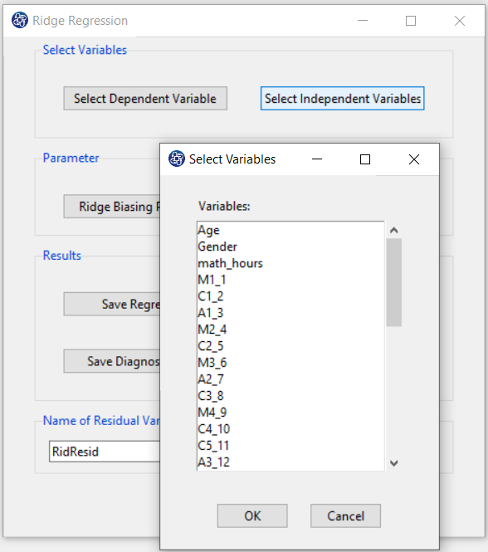Pick the C2_5 variable
The height and width of the screenshot is (552, 488).
point(290,345)
